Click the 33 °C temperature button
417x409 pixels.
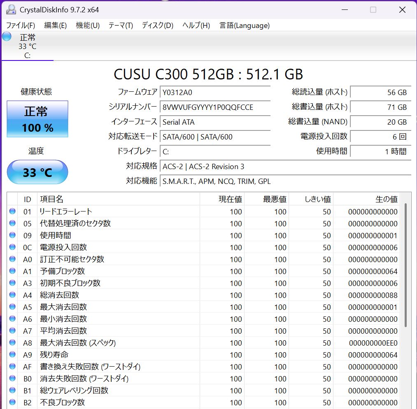point(37,172)
